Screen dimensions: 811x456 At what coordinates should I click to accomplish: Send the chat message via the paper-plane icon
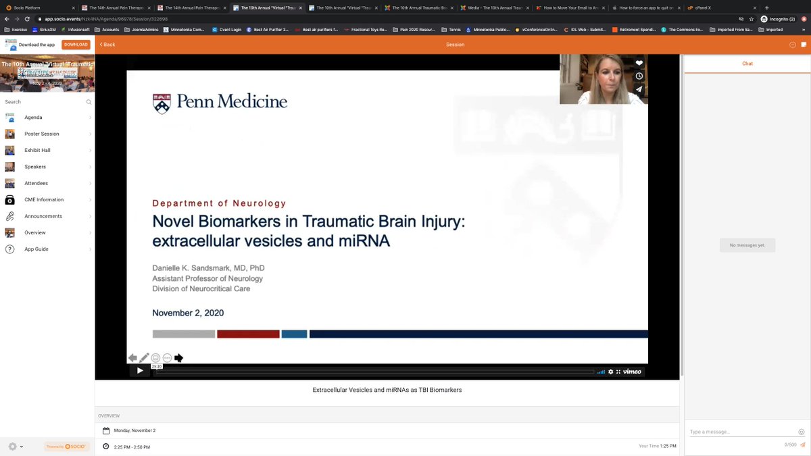tap(803, 445)
